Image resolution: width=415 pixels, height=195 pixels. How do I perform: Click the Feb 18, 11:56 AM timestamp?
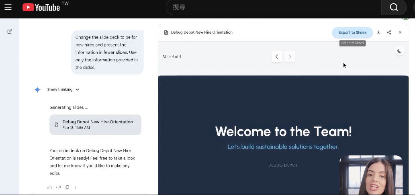(x=76, y=128)
